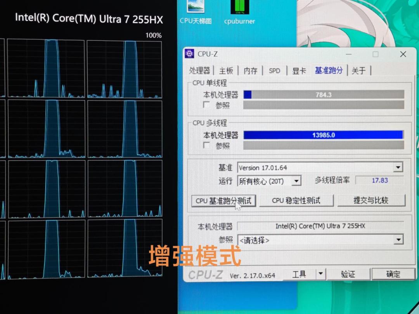419x314 pixels.
Task: Expand the 参照 <请选择> dropdown
Action: [x=398, y=240]
